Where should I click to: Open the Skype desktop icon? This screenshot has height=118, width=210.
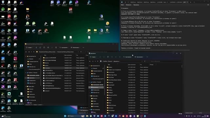9,45
